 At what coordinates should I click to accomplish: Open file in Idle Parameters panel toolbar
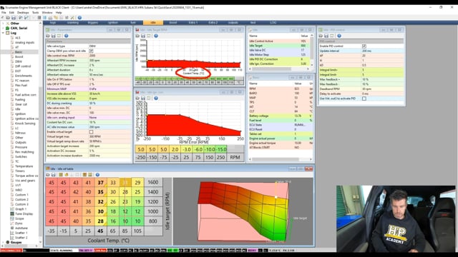pyautogui.click(x=48, y=36)
